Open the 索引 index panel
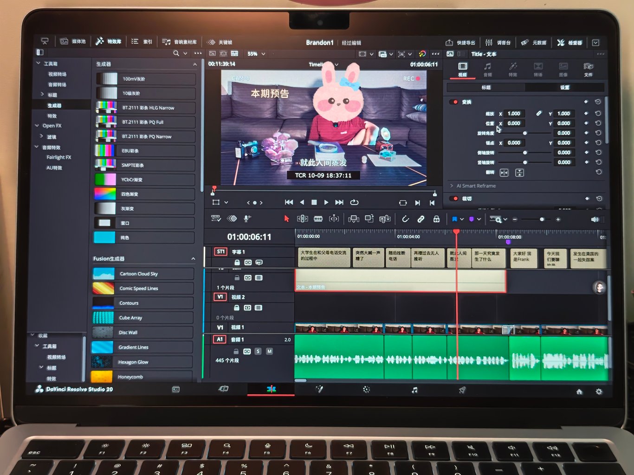This screenshot has height=475, width=634. (x=142, y=42)
